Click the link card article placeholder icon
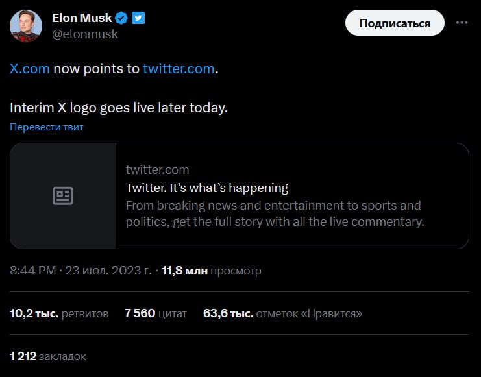The width and height of the screenshot is (481, 377). point(63,196)
